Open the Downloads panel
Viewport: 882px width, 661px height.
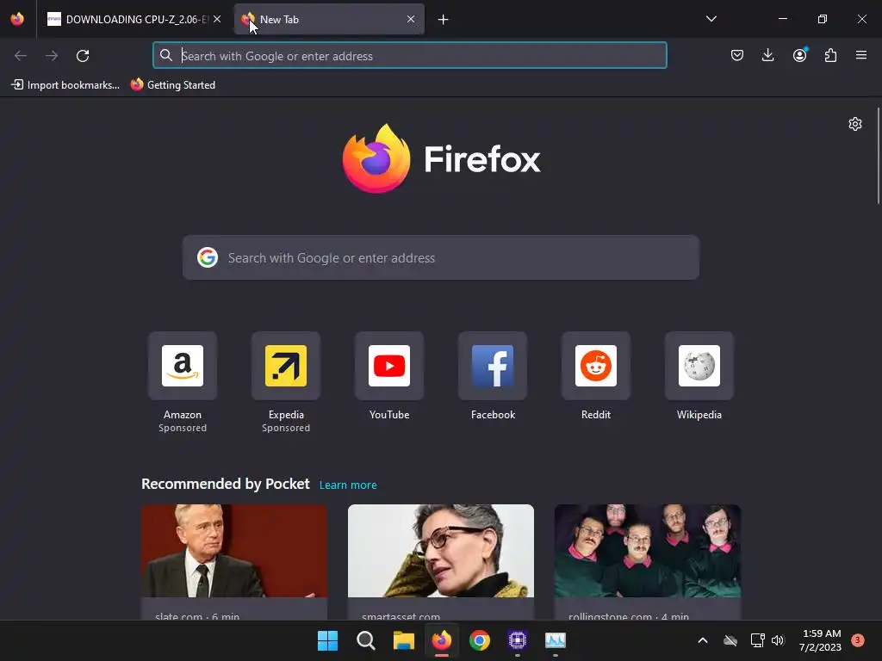coord(767,55)
